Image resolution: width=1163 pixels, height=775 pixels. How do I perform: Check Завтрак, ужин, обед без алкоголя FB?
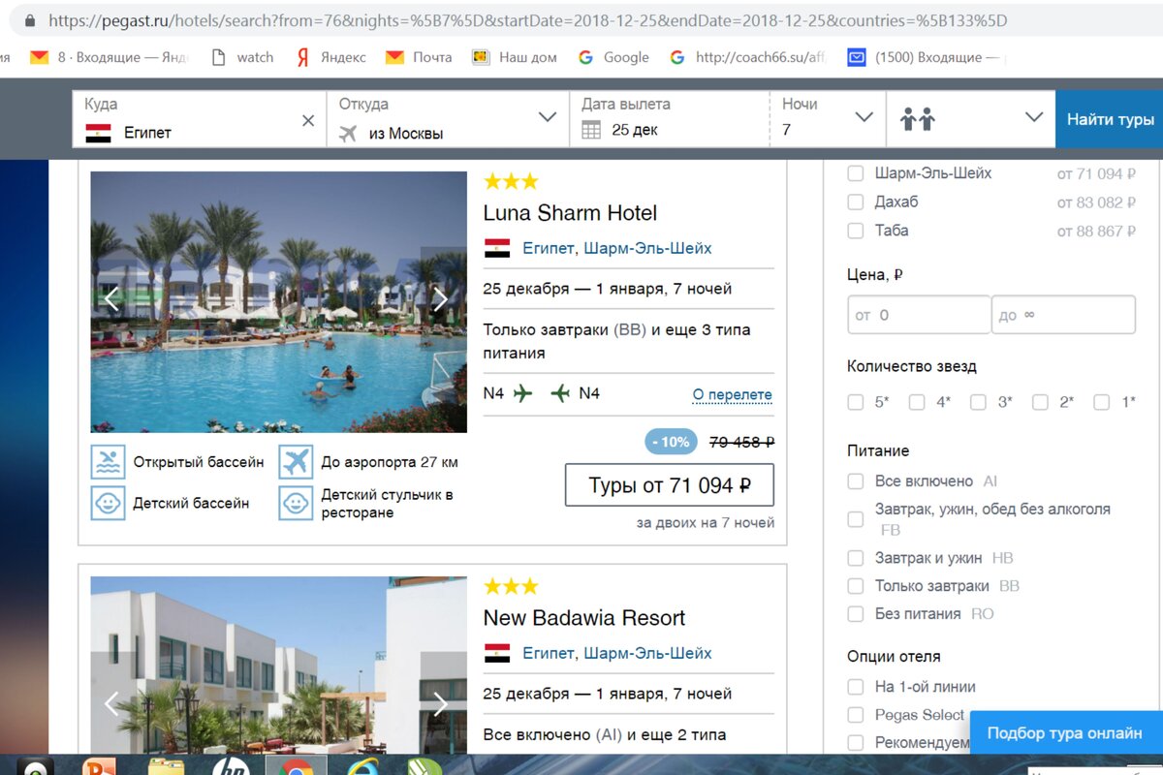(x=856, y=519)
